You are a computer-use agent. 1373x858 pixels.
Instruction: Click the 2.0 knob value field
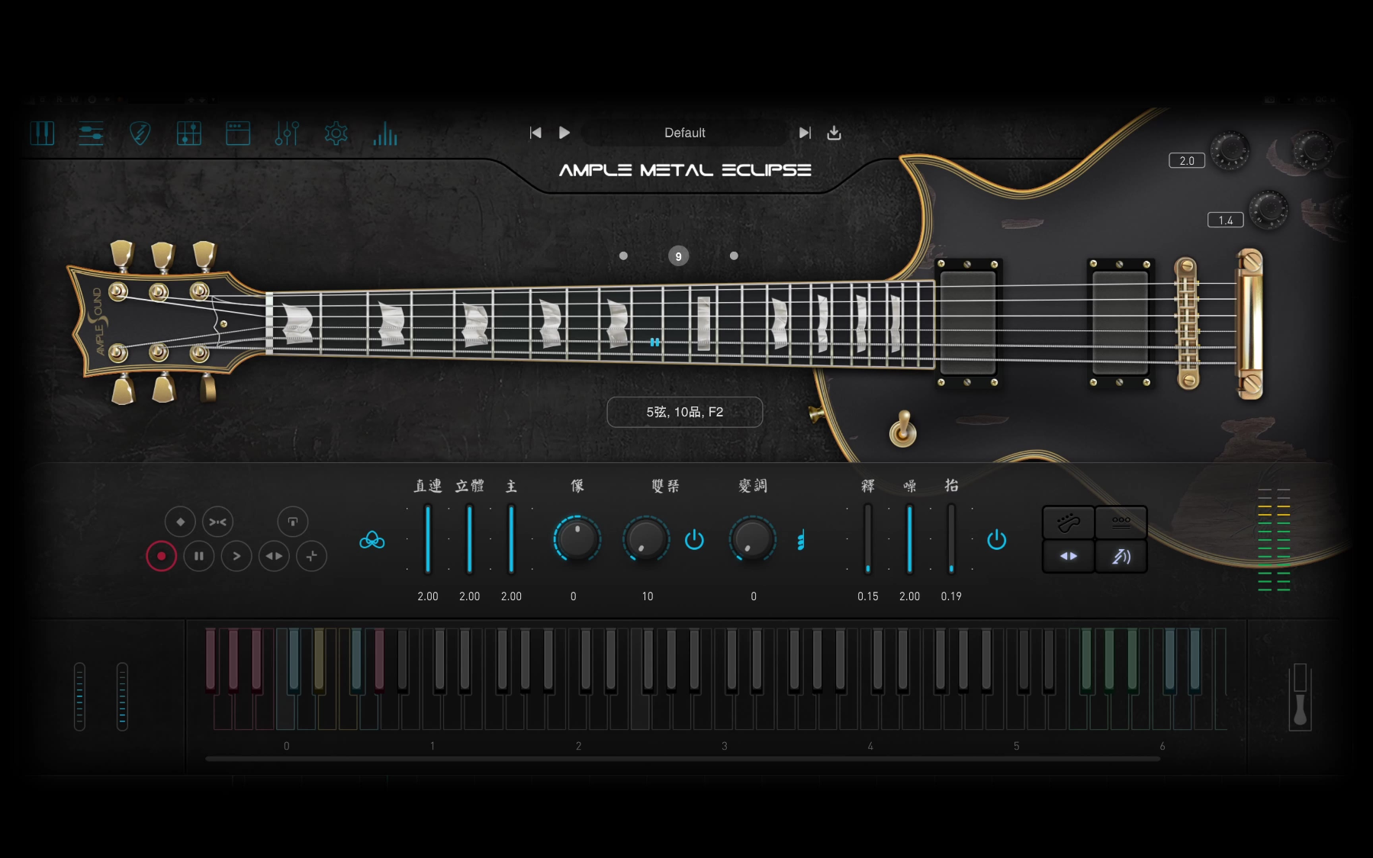pyautogui.click(x=1186, y=161)
